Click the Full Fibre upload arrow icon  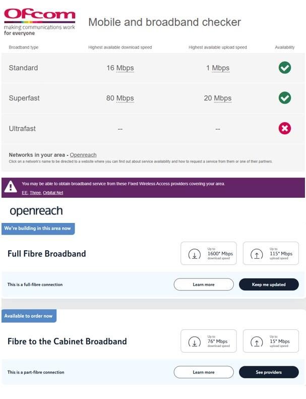pos(257,255)
